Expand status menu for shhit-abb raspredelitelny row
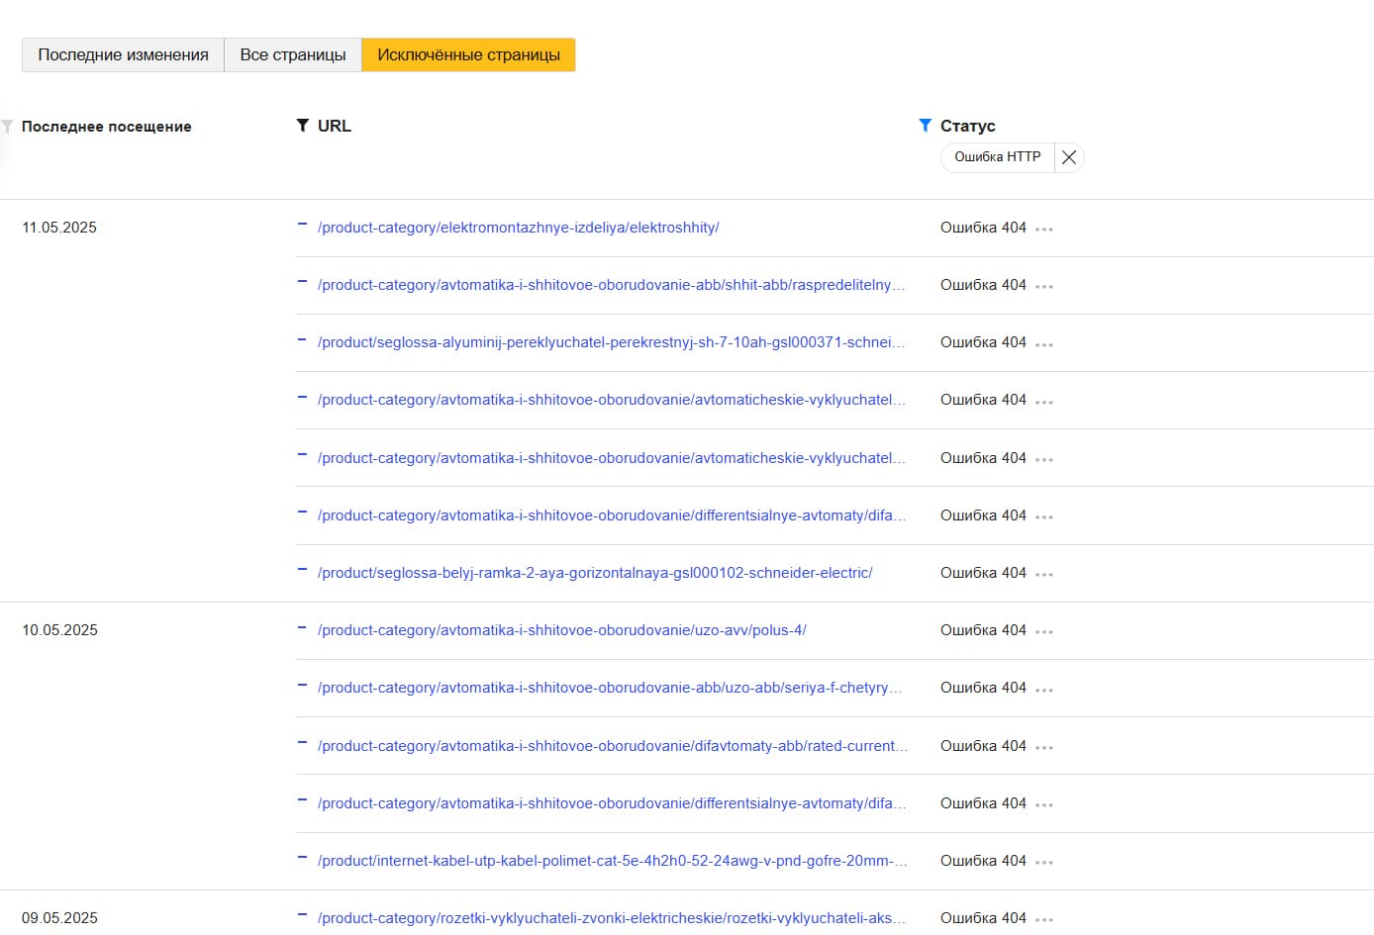 [x=1044, y=286]
